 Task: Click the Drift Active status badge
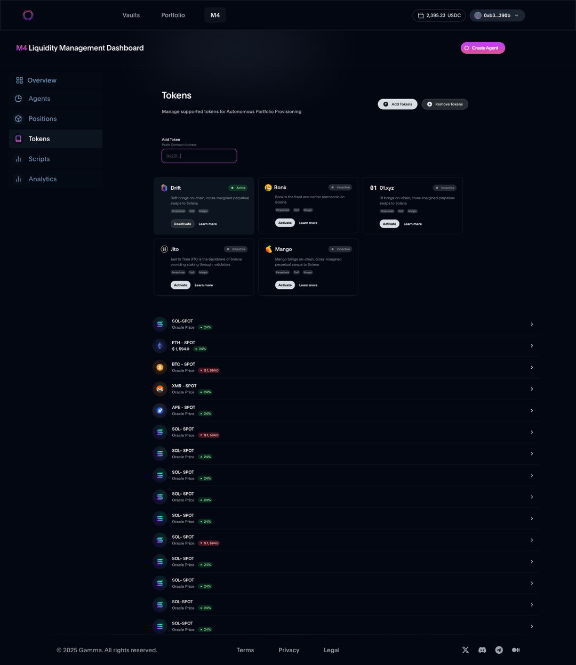coord(238,188)
